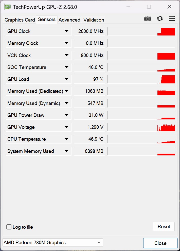This screenshot has width=180, height=251.
Task: Enable the Log to file checkbox
Action: [9, 227]
